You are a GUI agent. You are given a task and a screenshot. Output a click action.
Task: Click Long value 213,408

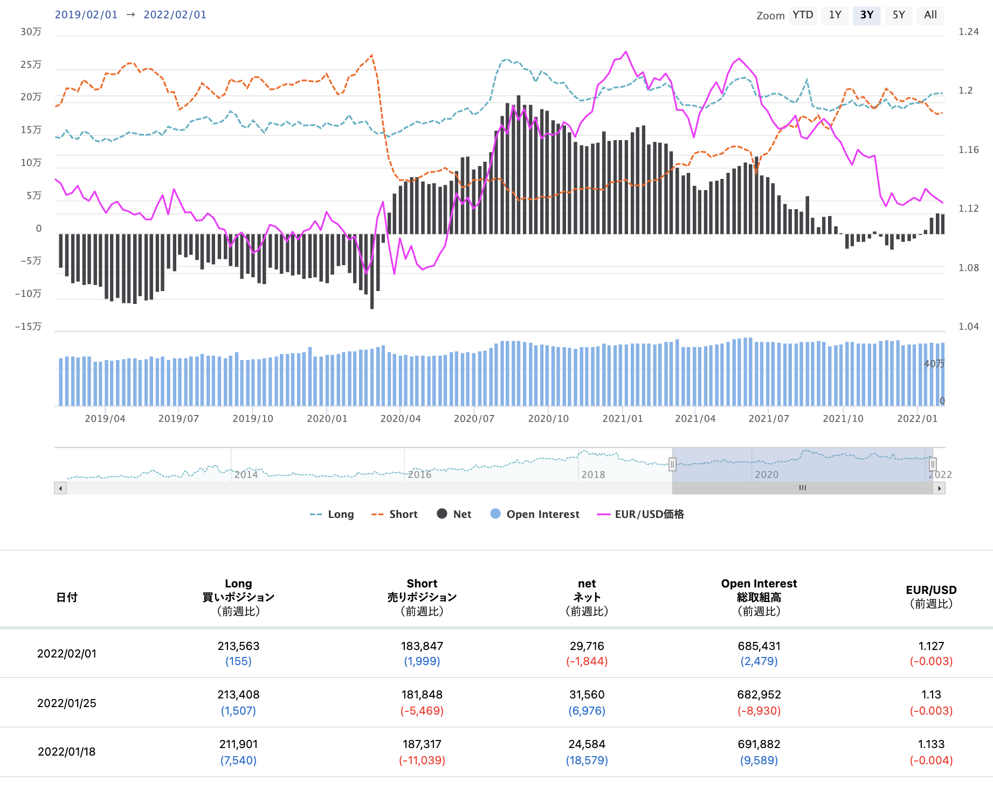(x=238, y=695)
